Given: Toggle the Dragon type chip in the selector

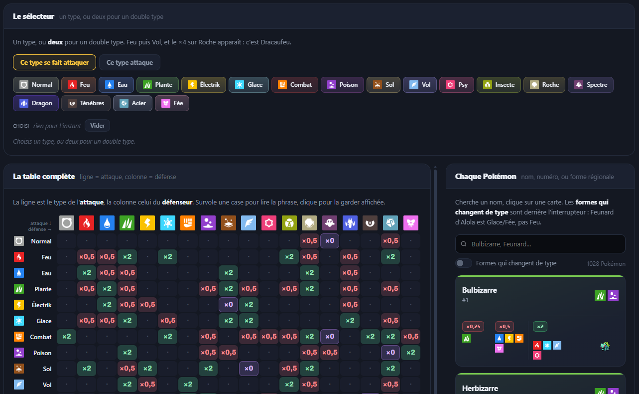Looking at the screenshot, I should coord(35,103).
